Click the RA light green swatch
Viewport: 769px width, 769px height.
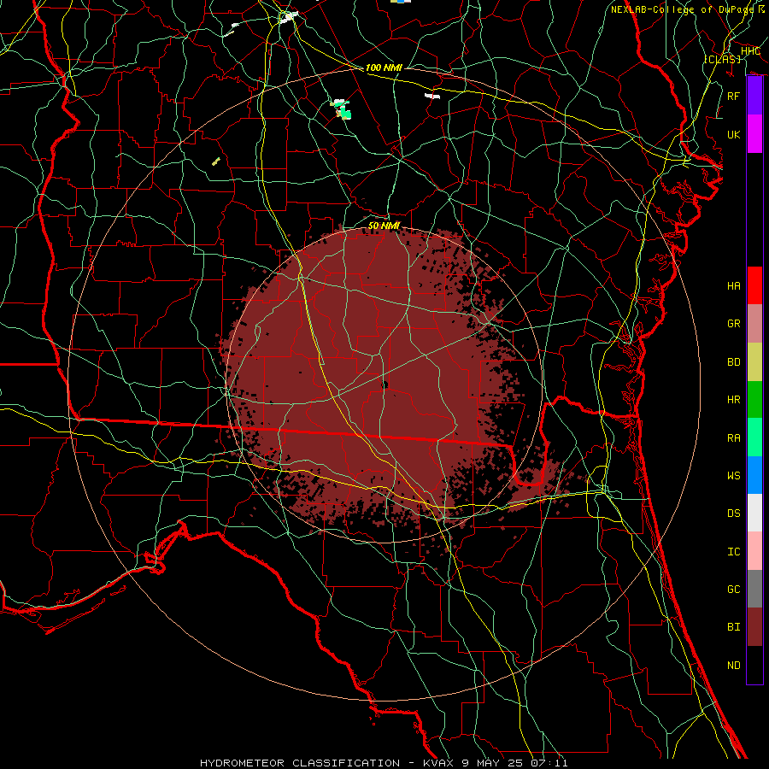point(754,437)
